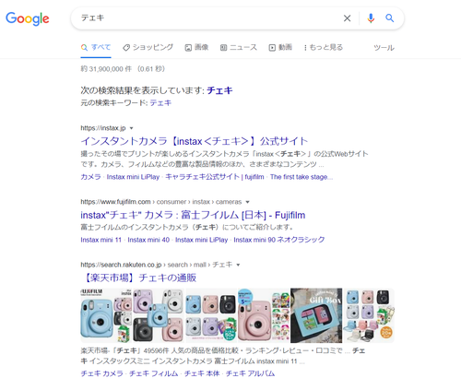461x390 pixels.
Task: Click the blue magnifier search icon
Action: pyautogui.click(x=390, y=18)
